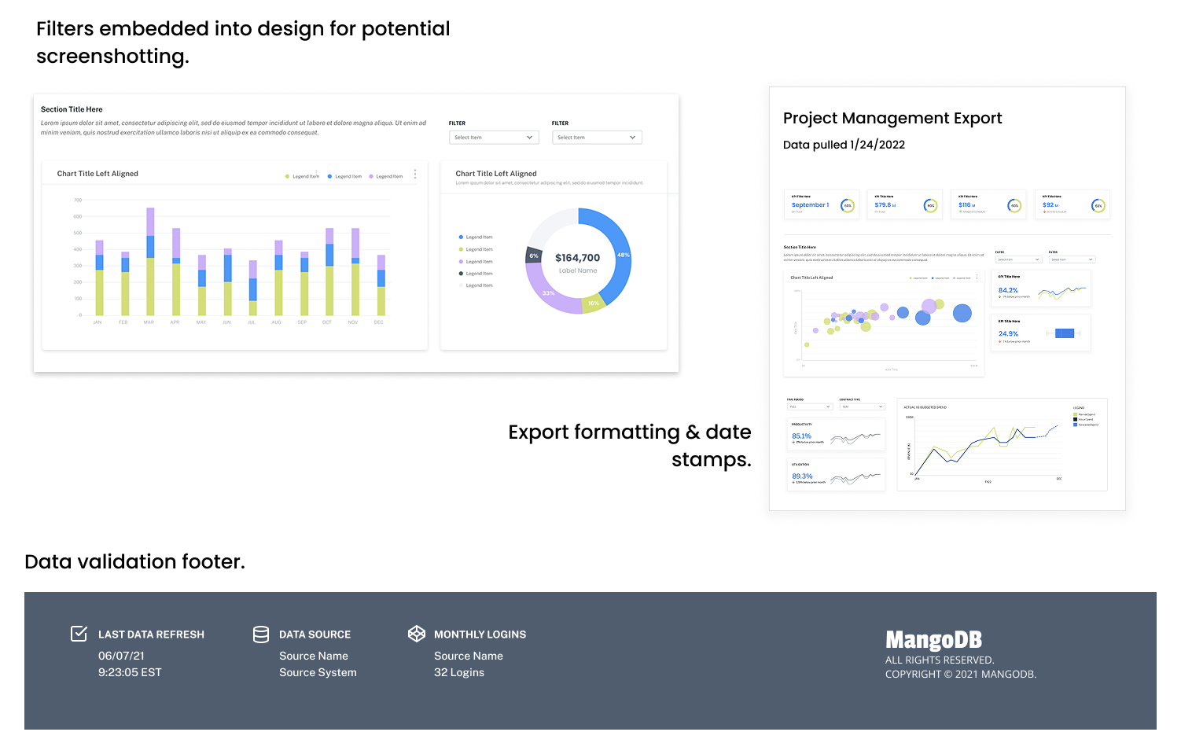Click the Data pulled 1/24/2022 stamp
The height and width of the screenshot is (754, 1181).
pyautogui.click(x=844, y=145)
